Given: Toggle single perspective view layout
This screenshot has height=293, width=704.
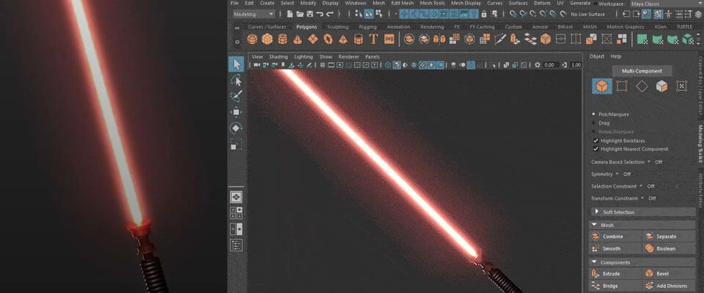Looking at the screenshot, I should (x=237, y=196).
